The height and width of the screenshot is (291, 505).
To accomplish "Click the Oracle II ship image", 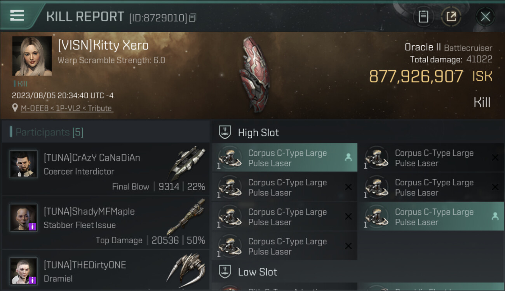I will pyautogui.click(x=254, y=74).
